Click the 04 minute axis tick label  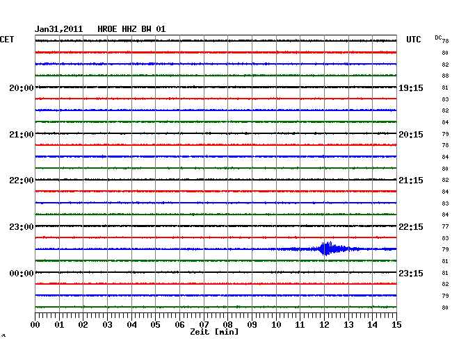pyautogui.click(x=131, y=324)
